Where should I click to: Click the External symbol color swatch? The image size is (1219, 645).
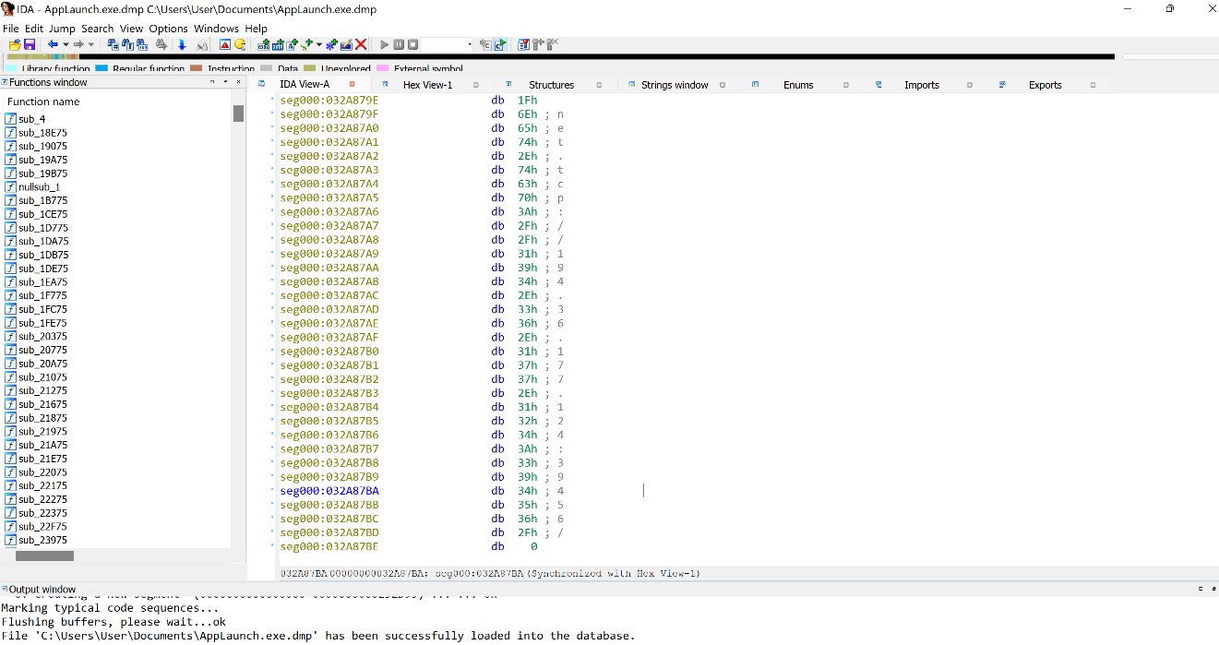382,69
